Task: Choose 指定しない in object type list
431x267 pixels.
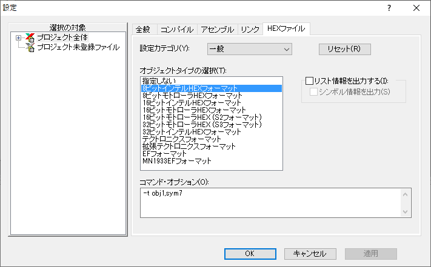Action: point(212,81)
